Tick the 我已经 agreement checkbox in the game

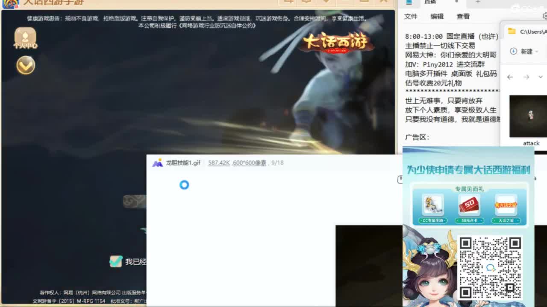116,261
